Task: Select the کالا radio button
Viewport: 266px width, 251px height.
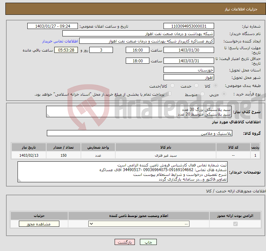Action: pyautogui.click(x=215, y=86)
